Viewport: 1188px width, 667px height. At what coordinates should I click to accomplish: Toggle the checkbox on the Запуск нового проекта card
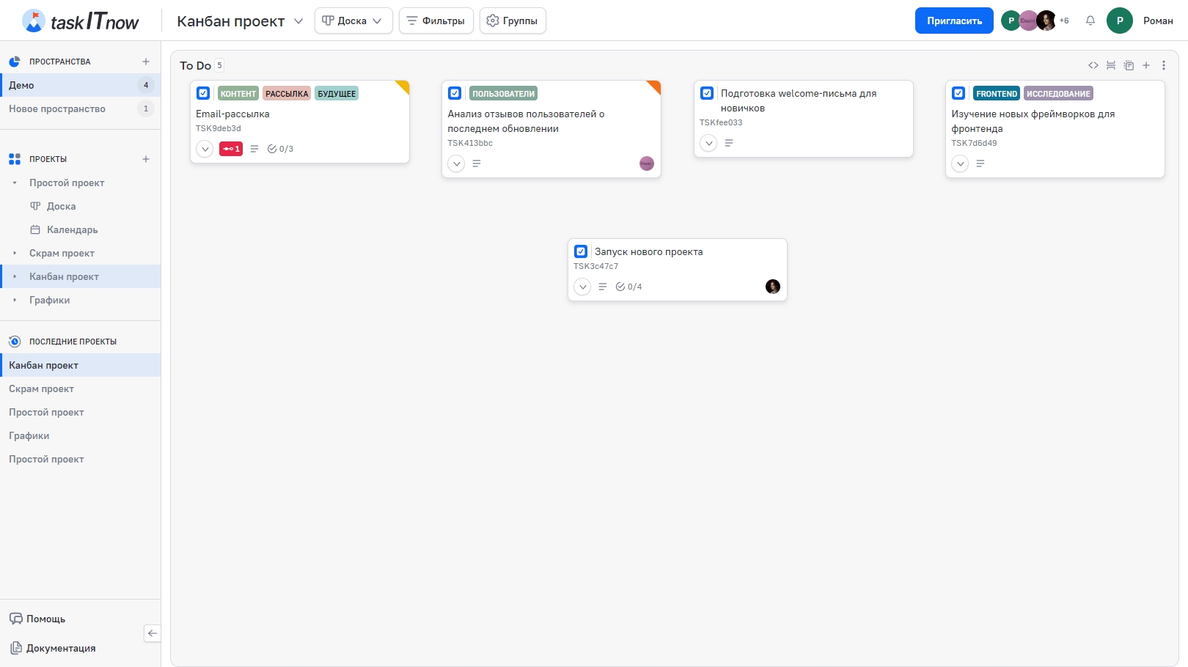[x=581, y=251]
